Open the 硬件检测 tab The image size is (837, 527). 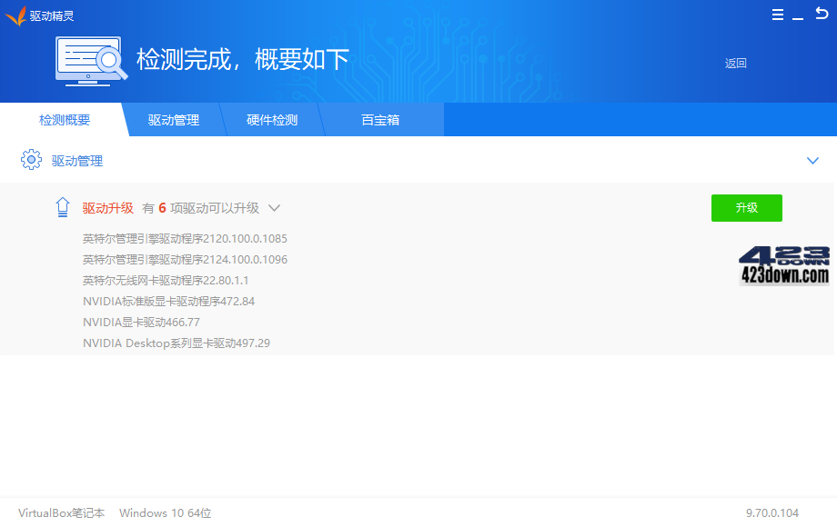coord(273,119)
